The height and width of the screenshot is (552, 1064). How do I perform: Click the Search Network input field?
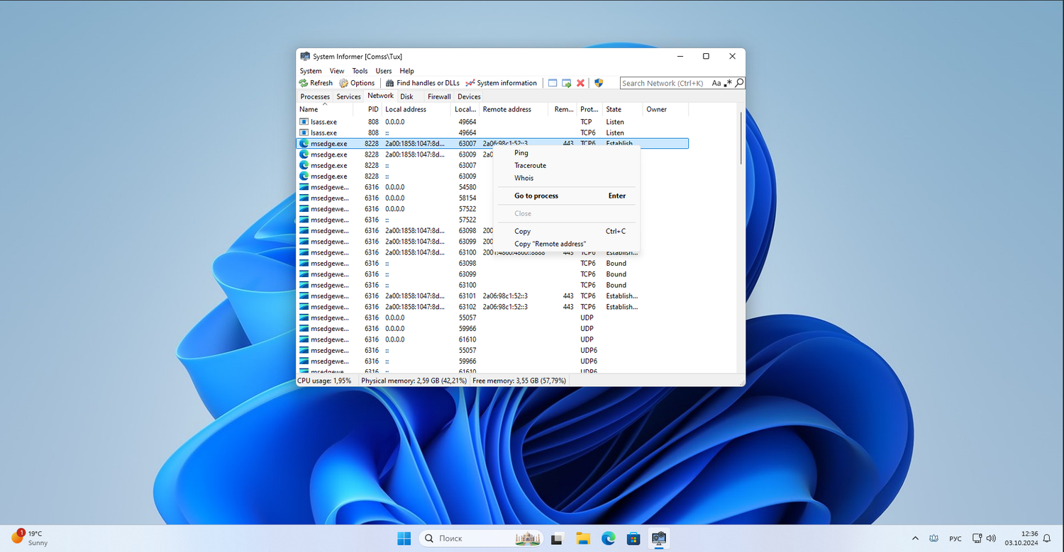coord(663,83)
